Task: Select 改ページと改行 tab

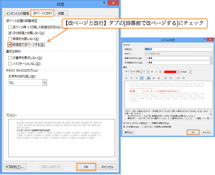Action: point(43,13)
